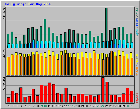140x109 pixels.
Task: Click day 26 on the x-axis
Action: click(x=111, y=106)
